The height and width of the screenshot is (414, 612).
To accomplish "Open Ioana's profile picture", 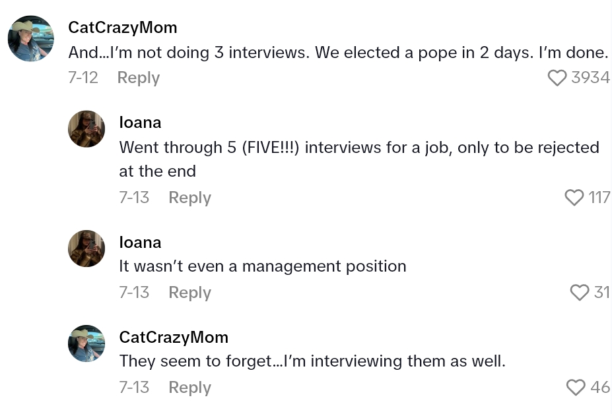I will click(x=86, y=129).
